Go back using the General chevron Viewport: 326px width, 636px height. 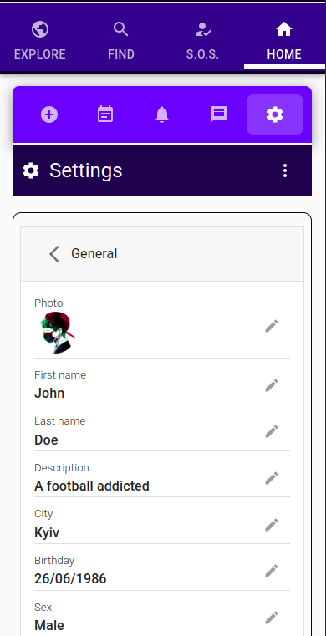(54, 254)
